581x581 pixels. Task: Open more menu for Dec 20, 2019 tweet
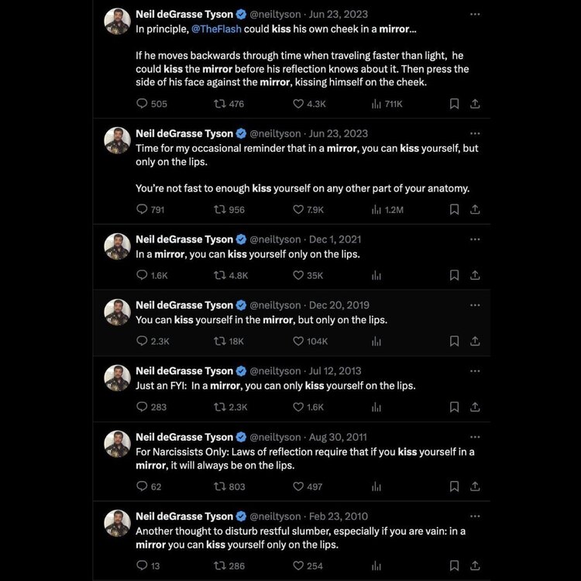point(475,305)
